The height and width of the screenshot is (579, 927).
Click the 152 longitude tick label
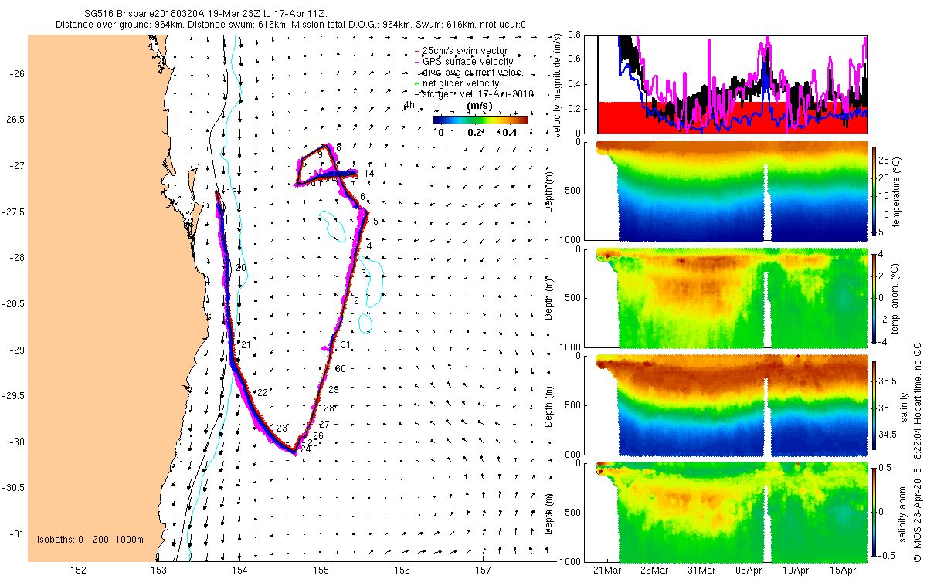click(x=78, y=571)
